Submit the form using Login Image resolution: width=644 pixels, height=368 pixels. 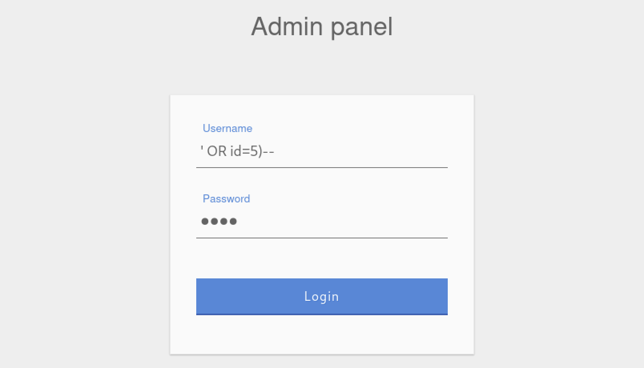pyautogui.click(x=322, y=296)
